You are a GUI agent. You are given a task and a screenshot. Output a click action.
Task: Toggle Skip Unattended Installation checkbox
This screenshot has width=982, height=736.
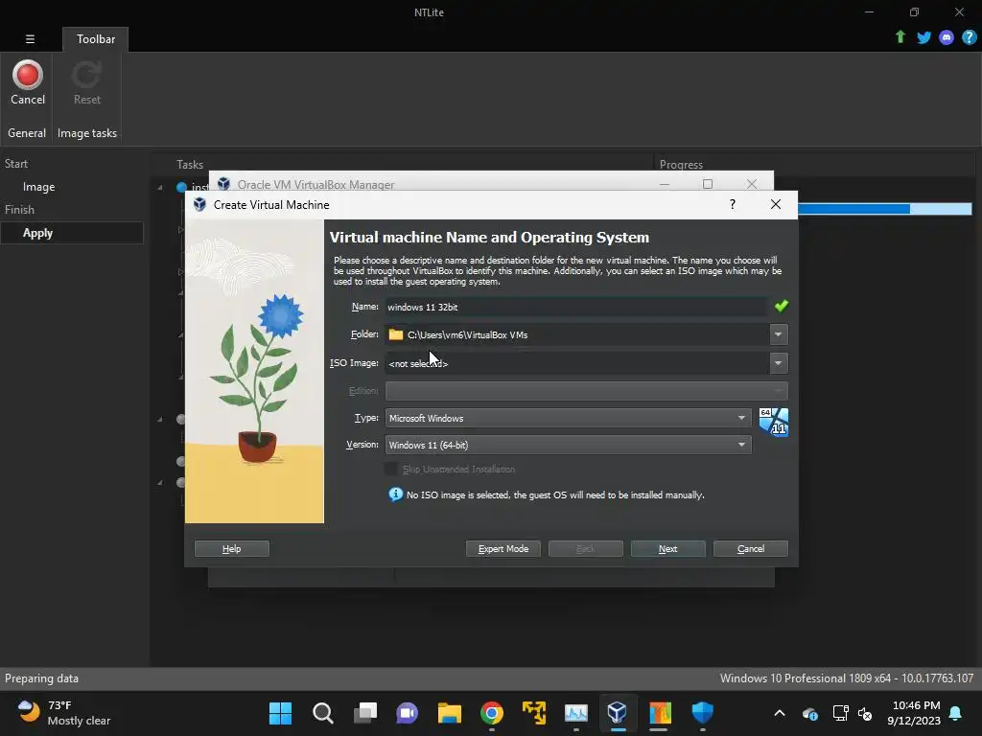coord(391,469)
